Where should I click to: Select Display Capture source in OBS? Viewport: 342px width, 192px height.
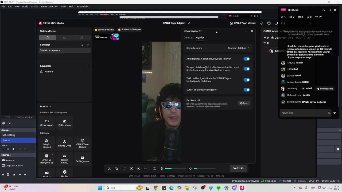click(18, 166)
